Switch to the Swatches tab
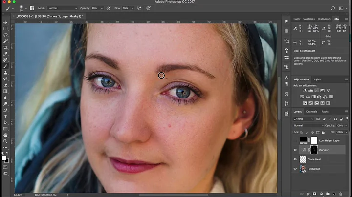 (309, 19)
